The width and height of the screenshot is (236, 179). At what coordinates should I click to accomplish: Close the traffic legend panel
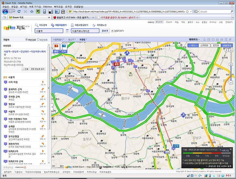pos(231,149)
